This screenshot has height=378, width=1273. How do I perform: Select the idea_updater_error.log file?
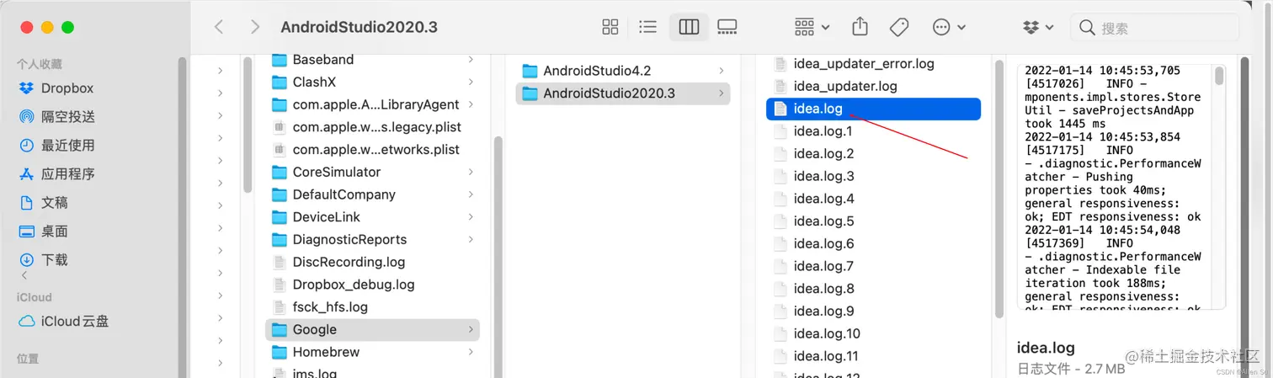point(873,64)
